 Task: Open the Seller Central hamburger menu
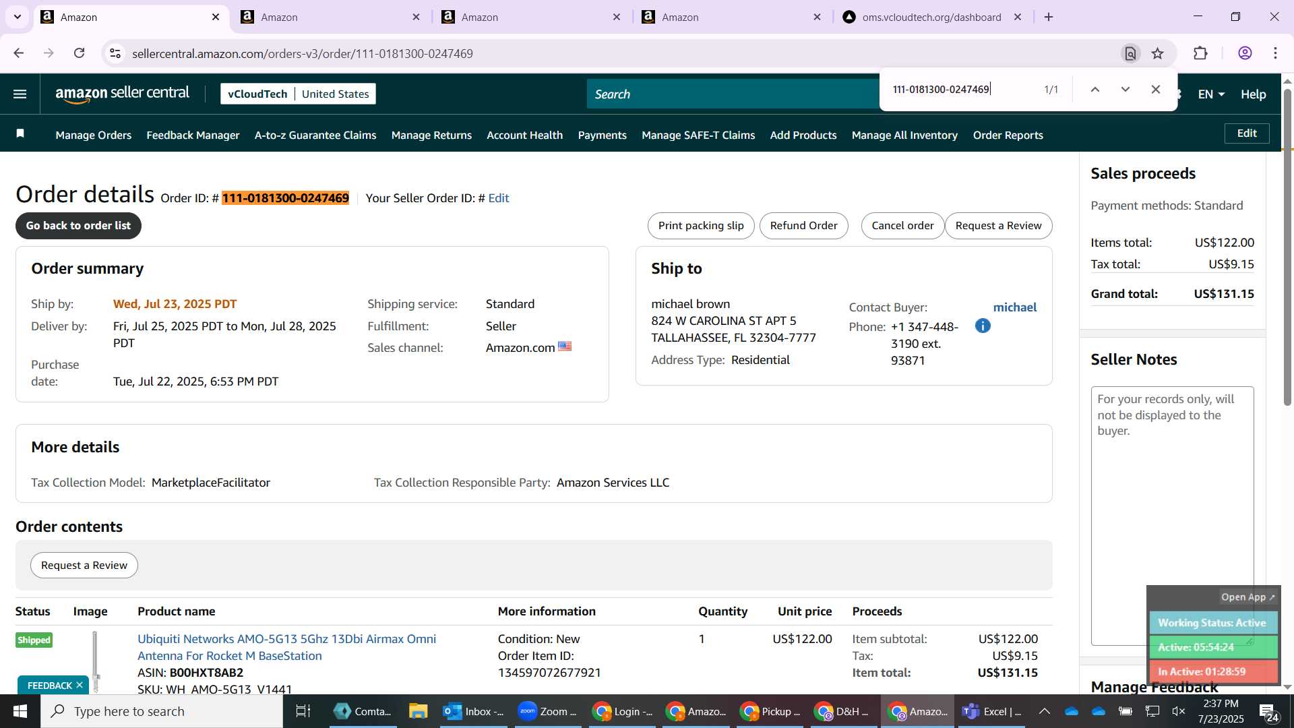pyautogui.click(x=20, y=94)
